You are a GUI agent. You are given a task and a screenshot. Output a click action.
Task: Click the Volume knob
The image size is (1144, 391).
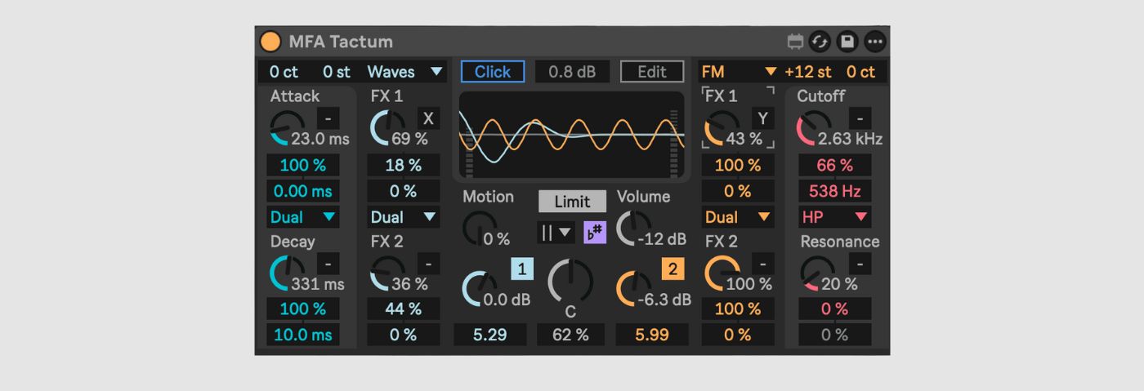(634, 228)
